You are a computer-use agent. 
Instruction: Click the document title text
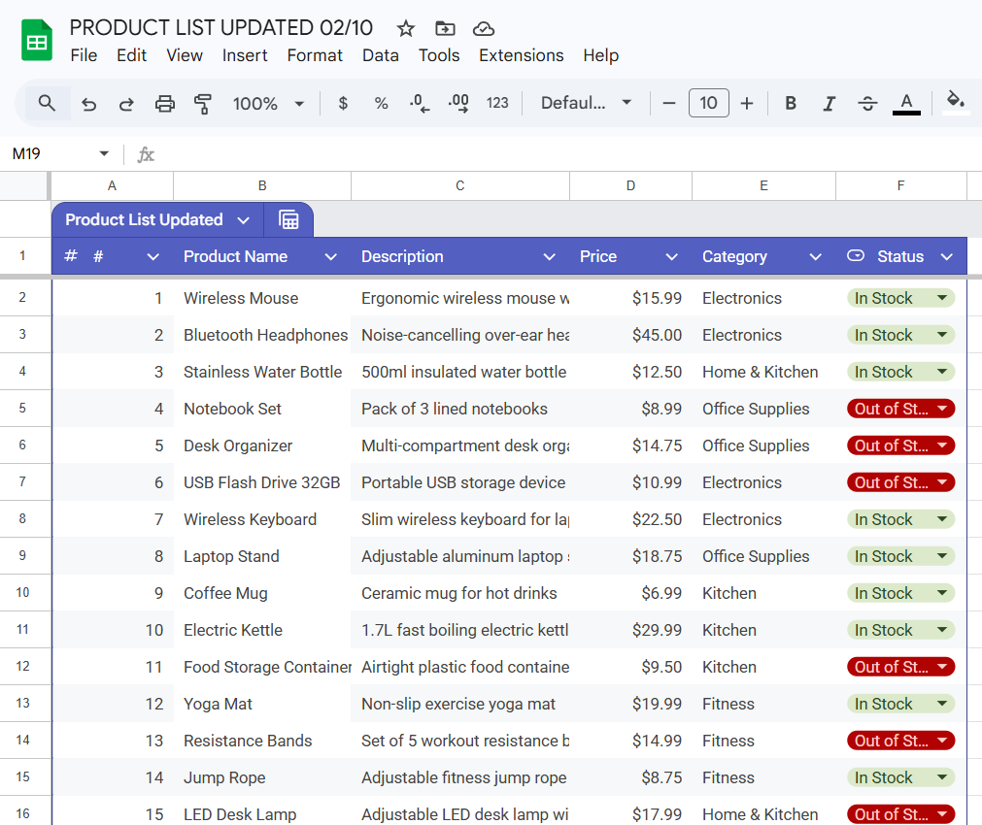[x=221, y=28]
